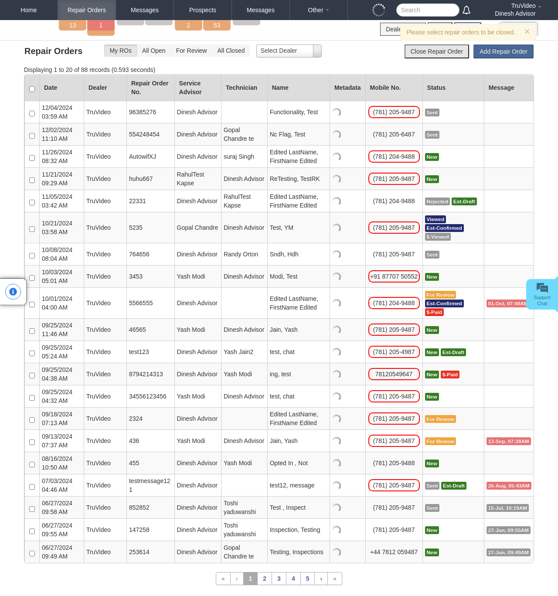The image size is (558, 596).
Task: Click metadata spinner for order 2324
Action: click(x=337, y=419)
